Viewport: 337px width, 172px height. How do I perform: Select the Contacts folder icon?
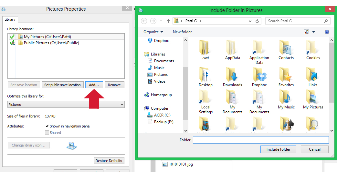[x=286, y=48]
